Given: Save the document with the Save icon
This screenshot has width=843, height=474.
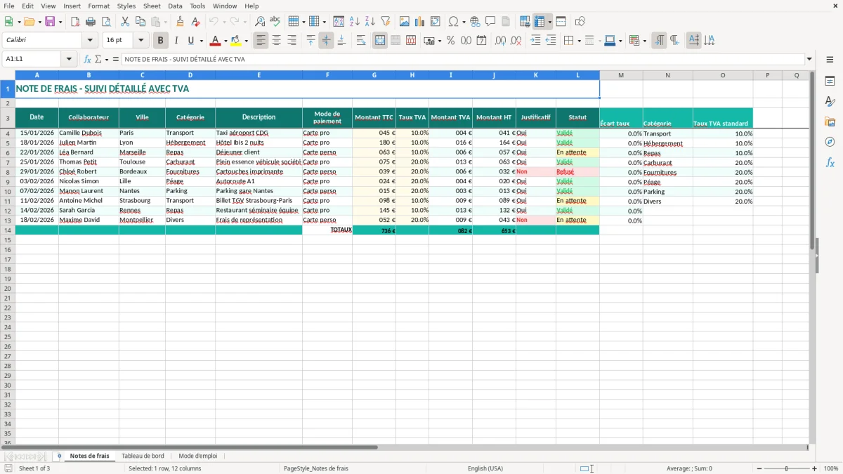Looking at the screenshot, I should tap(50, 22).
